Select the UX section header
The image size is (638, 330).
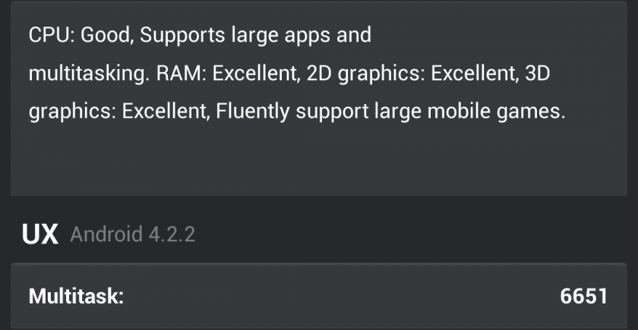tap(39, 234)
